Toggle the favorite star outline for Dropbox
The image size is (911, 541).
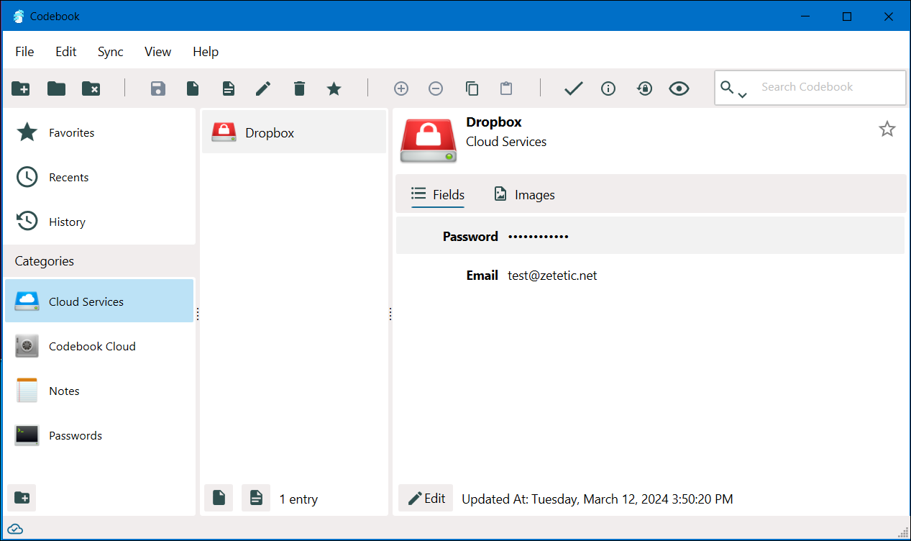coord(887,129)
